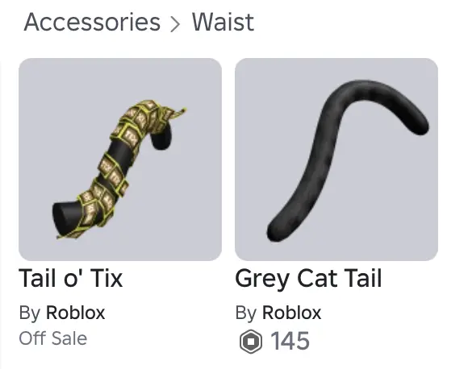The image size is (468, 369).
Task: Visit Roblox creator under Grey Cat Tail
Action: click(x=291, y=313)
